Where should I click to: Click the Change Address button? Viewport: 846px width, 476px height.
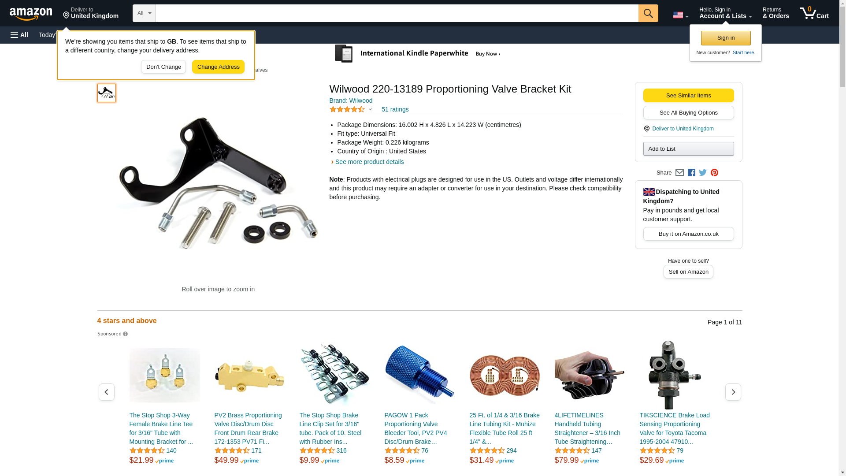pos(218,67)
